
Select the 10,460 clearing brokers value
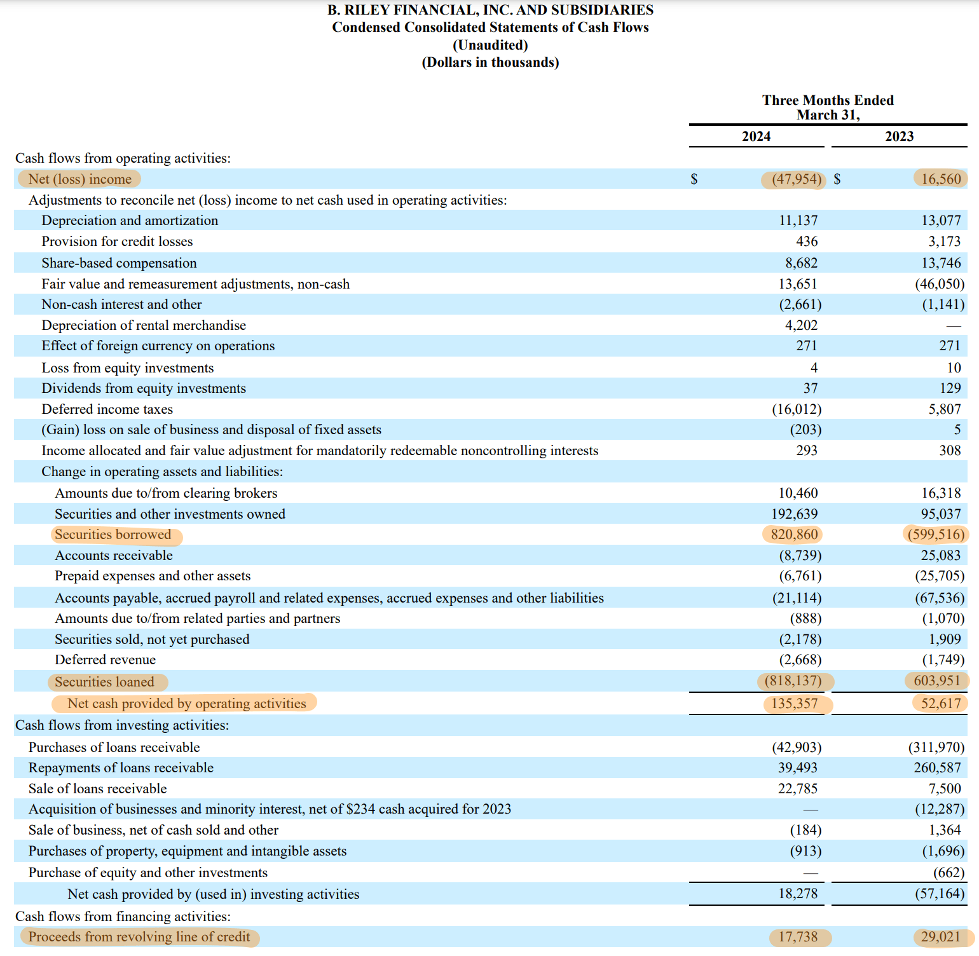click(798, 493)
